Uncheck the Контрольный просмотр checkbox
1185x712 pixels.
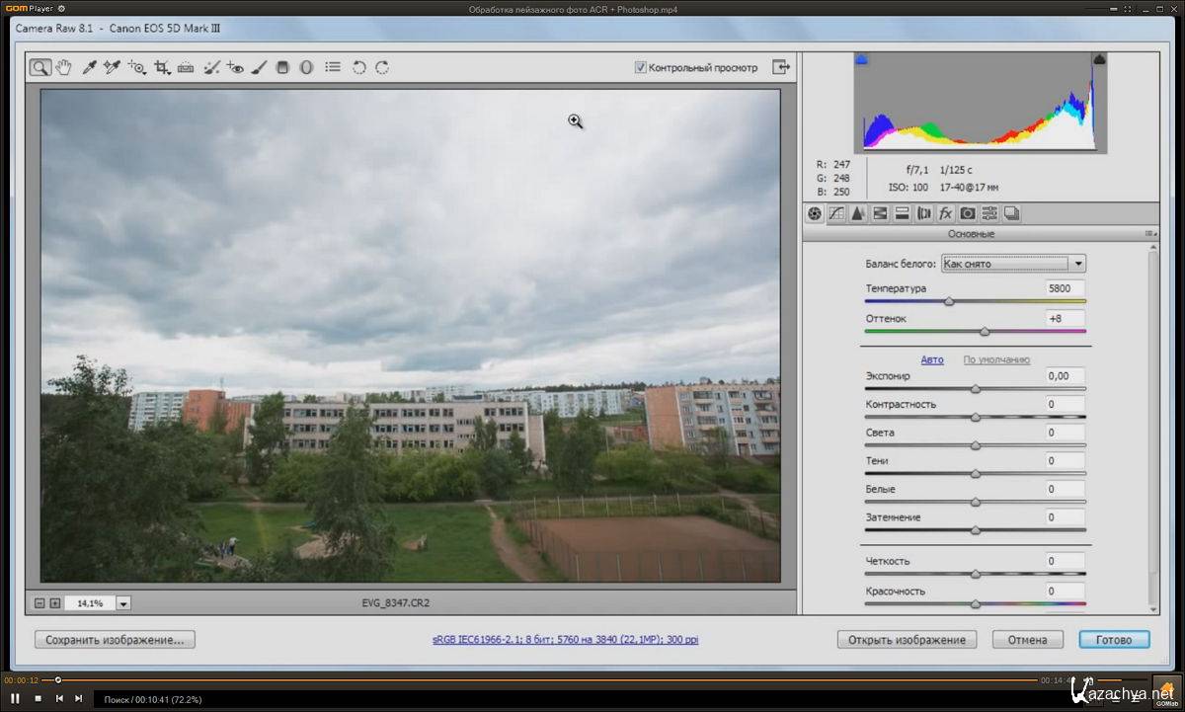[x=641, y=67]
